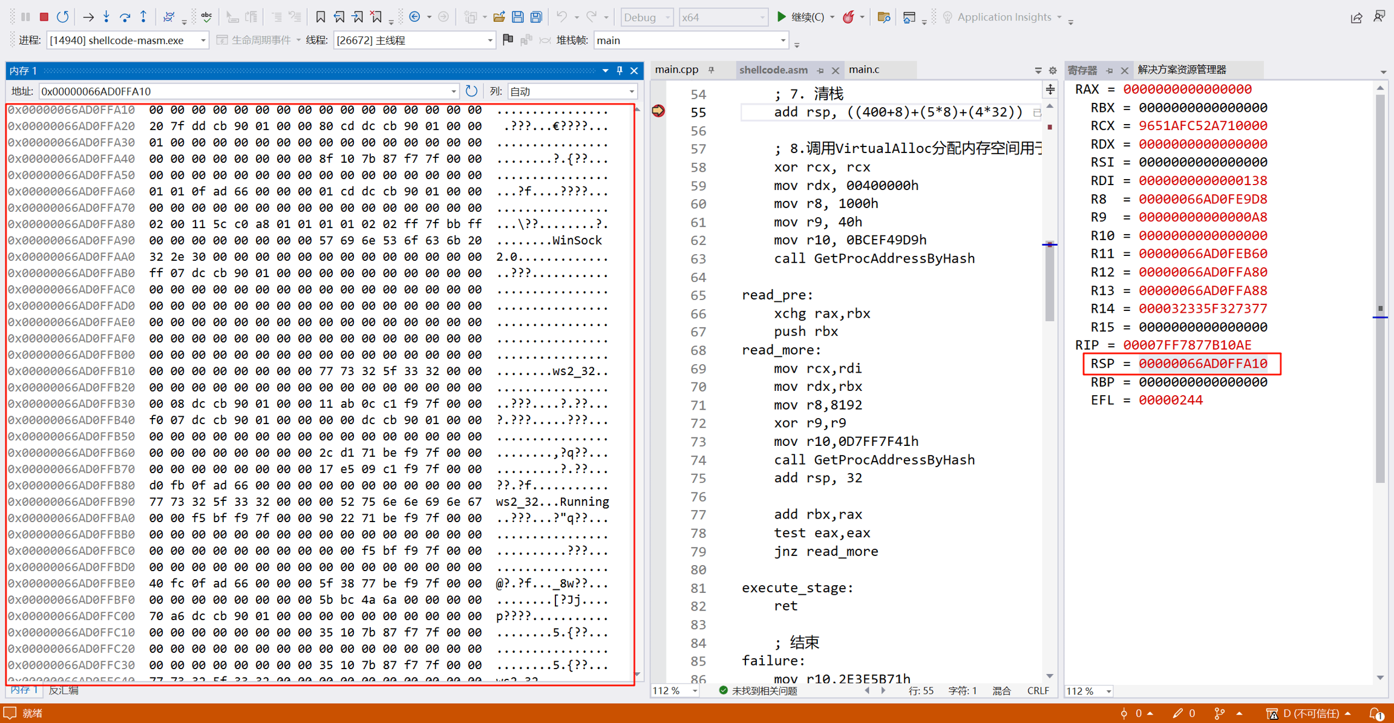Click the Save All double-disk icon
Viewport: 1394px width, 723px height.
[x=536, y=17]
